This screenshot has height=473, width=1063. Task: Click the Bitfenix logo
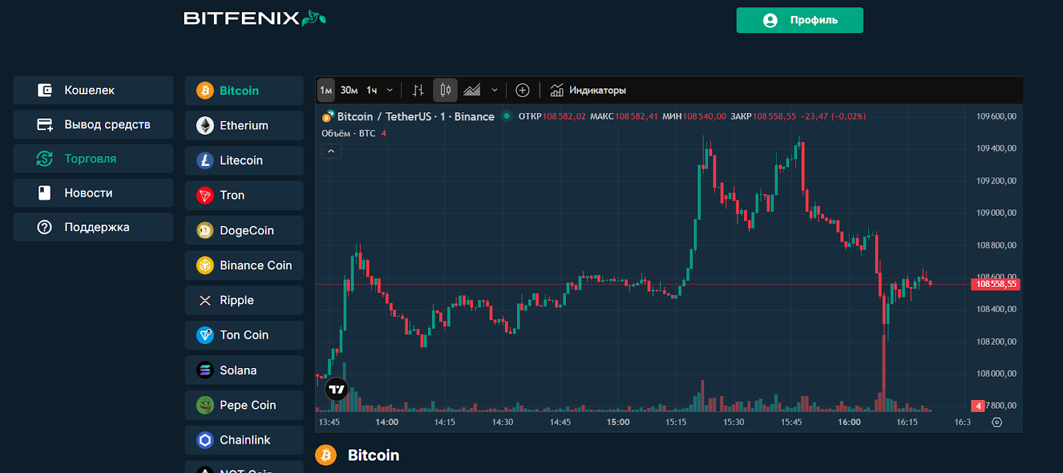click(x=254, y=18)
